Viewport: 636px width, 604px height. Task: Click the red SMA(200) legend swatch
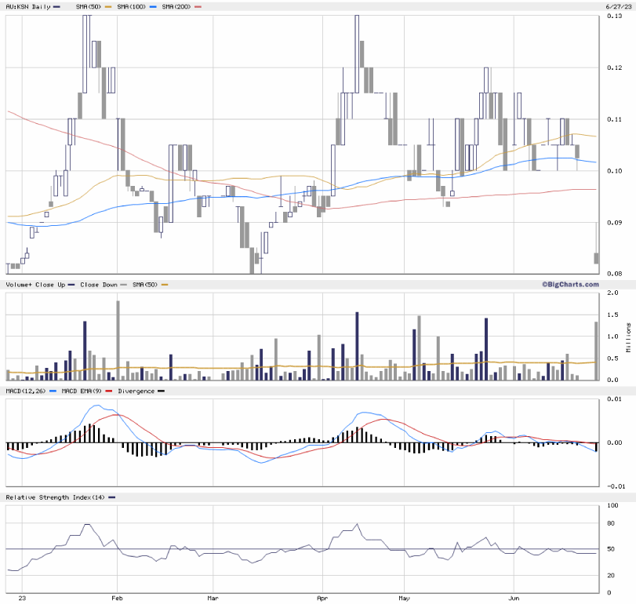click(x=198, y=6)
